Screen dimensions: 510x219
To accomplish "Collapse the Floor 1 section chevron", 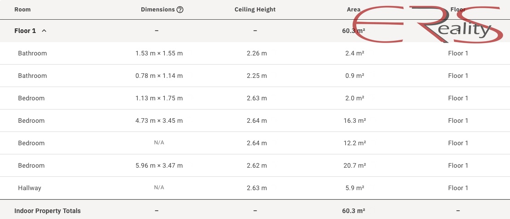I will pyautogui.click(x=44, y=31).
